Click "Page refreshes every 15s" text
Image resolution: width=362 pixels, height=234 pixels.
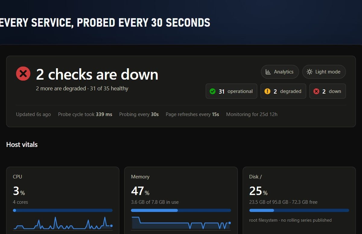click(192, 114)
